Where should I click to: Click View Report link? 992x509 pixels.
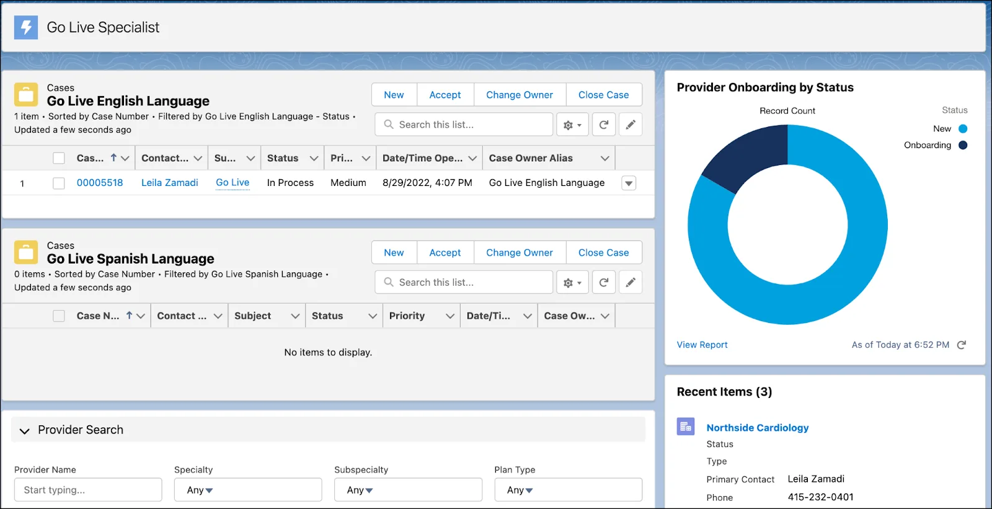702,345
